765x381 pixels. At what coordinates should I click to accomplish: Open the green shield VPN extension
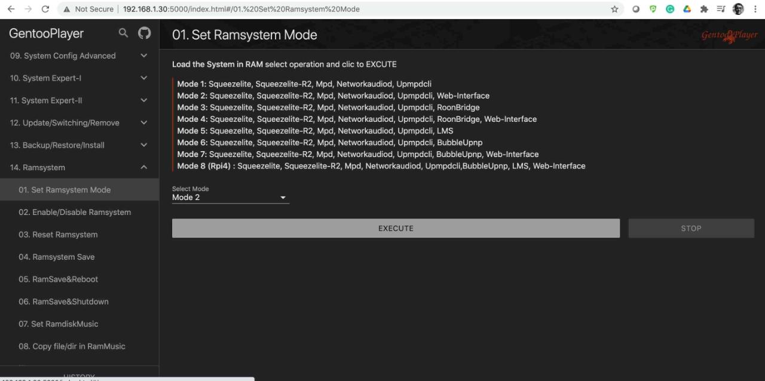tap(653, 9)
